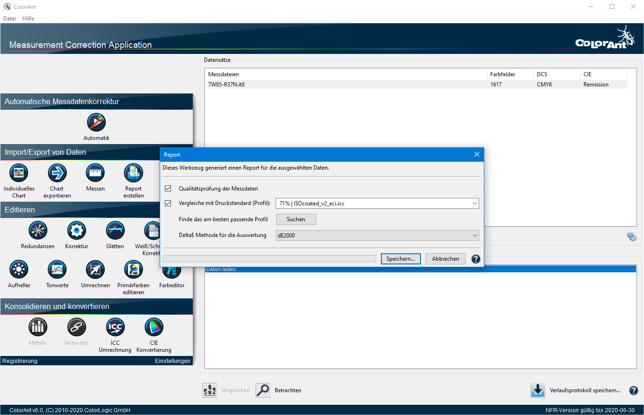Click the Aufheller brightener icon
The image size is (644, 415).
pyautogui.click(x=19, y=270)
